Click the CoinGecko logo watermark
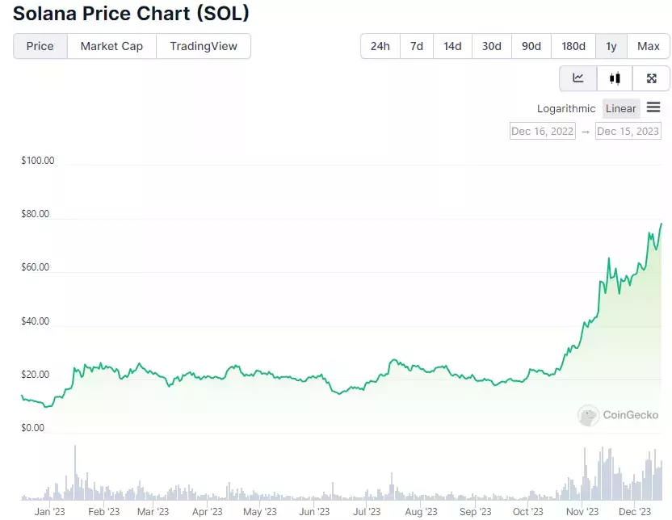Image resolution: width=672 pixels, height=520 pixels. click(618, 415)
